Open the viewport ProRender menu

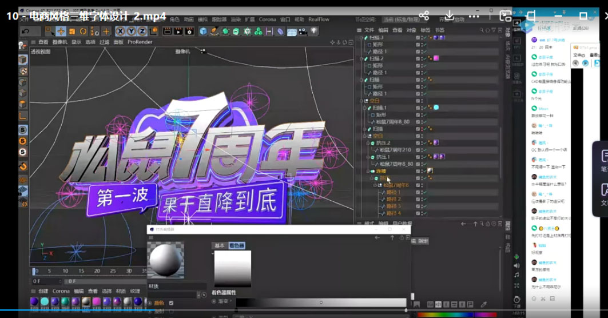click(140, 42)
